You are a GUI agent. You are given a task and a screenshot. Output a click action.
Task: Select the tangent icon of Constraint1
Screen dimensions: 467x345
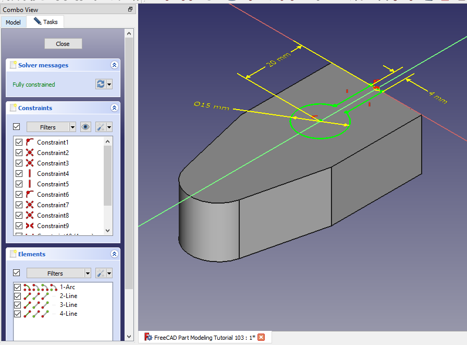click(x=30, y=142)
